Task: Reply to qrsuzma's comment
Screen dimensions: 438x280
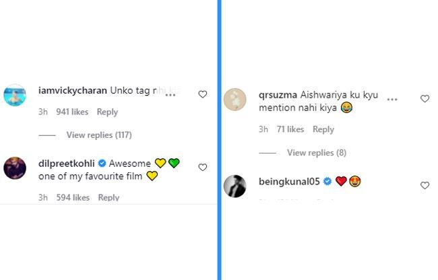Action: tap(323, 129)
